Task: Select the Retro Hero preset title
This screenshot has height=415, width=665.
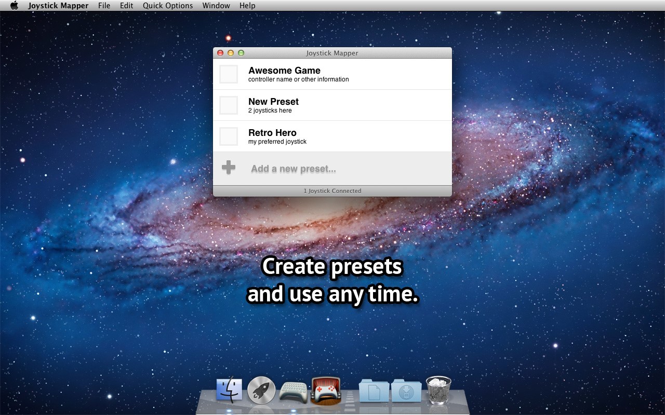Action: coord(272,133)
